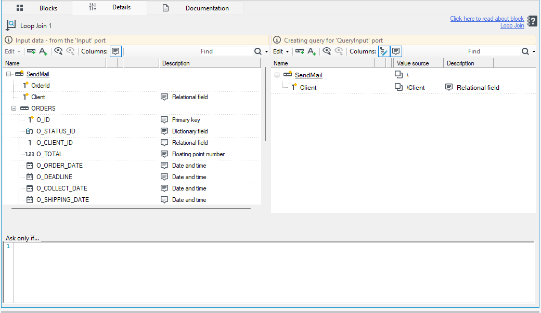Open the 'Click here to read about block Loop Join' link
The height and width of the screenshot is (313, 541).
coord(487,22)
